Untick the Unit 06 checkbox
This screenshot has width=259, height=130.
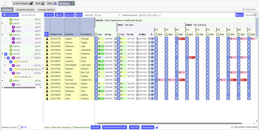(6, 54)
